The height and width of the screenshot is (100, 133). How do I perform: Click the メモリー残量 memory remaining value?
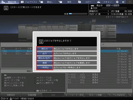click(x=128, y=11)
